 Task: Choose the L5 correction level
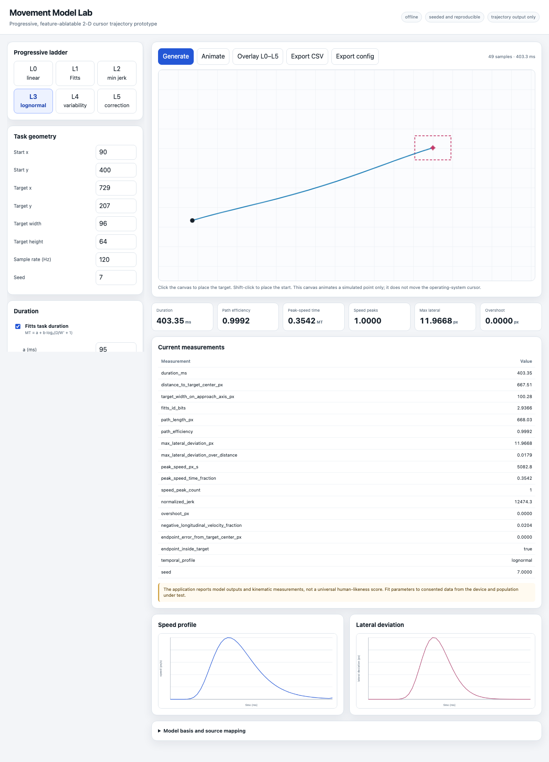point(117,101)
